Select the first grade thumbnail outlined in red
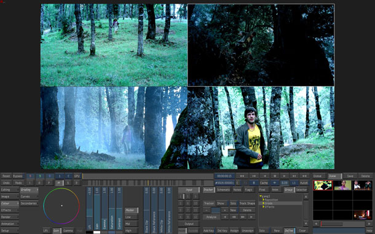The image size is (375, 234). coord(323,185)
